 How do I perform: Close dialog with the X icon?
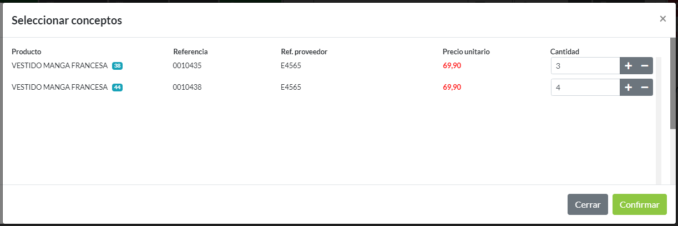click(662, 19)
